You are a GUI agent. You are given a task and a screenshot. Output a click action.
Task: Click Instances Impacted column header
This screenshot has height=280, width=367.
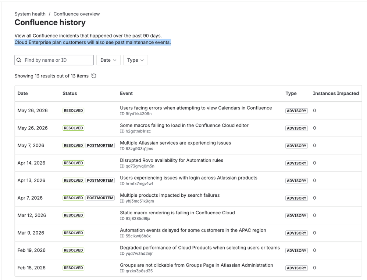tap(336, 94)
